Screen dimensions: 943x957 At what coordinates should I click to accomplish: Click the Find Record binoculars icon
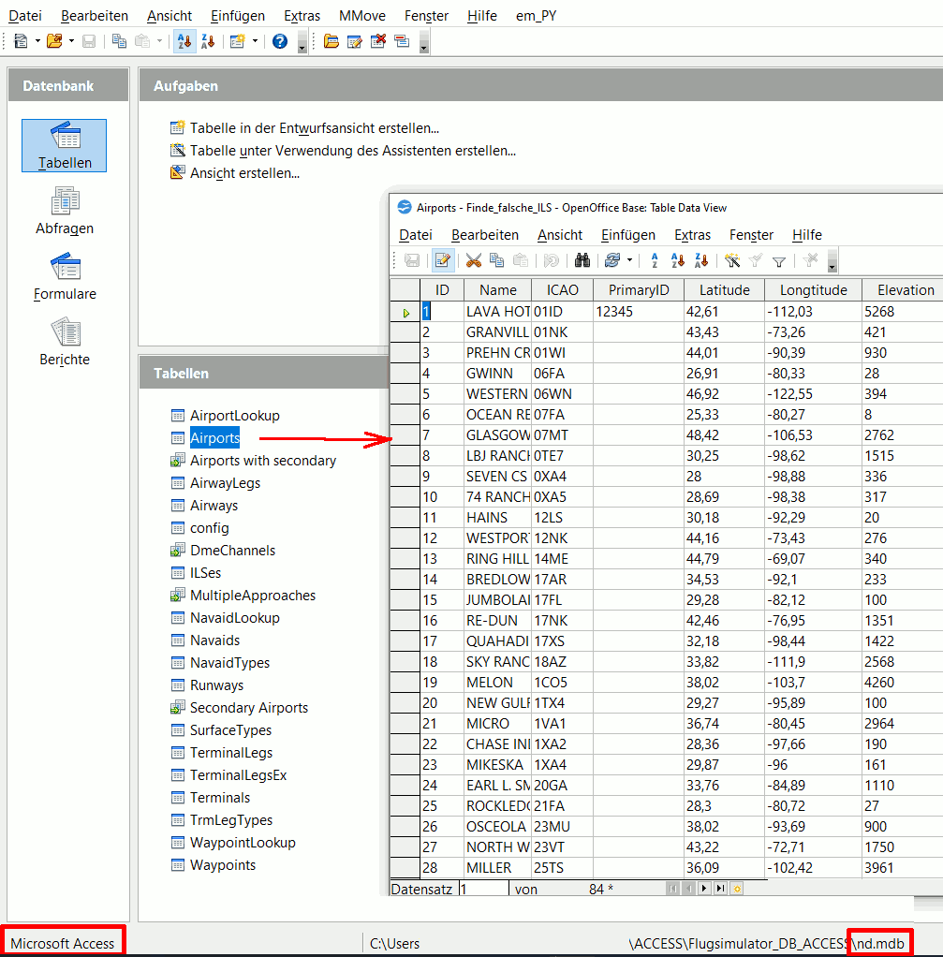pos(582,260)
